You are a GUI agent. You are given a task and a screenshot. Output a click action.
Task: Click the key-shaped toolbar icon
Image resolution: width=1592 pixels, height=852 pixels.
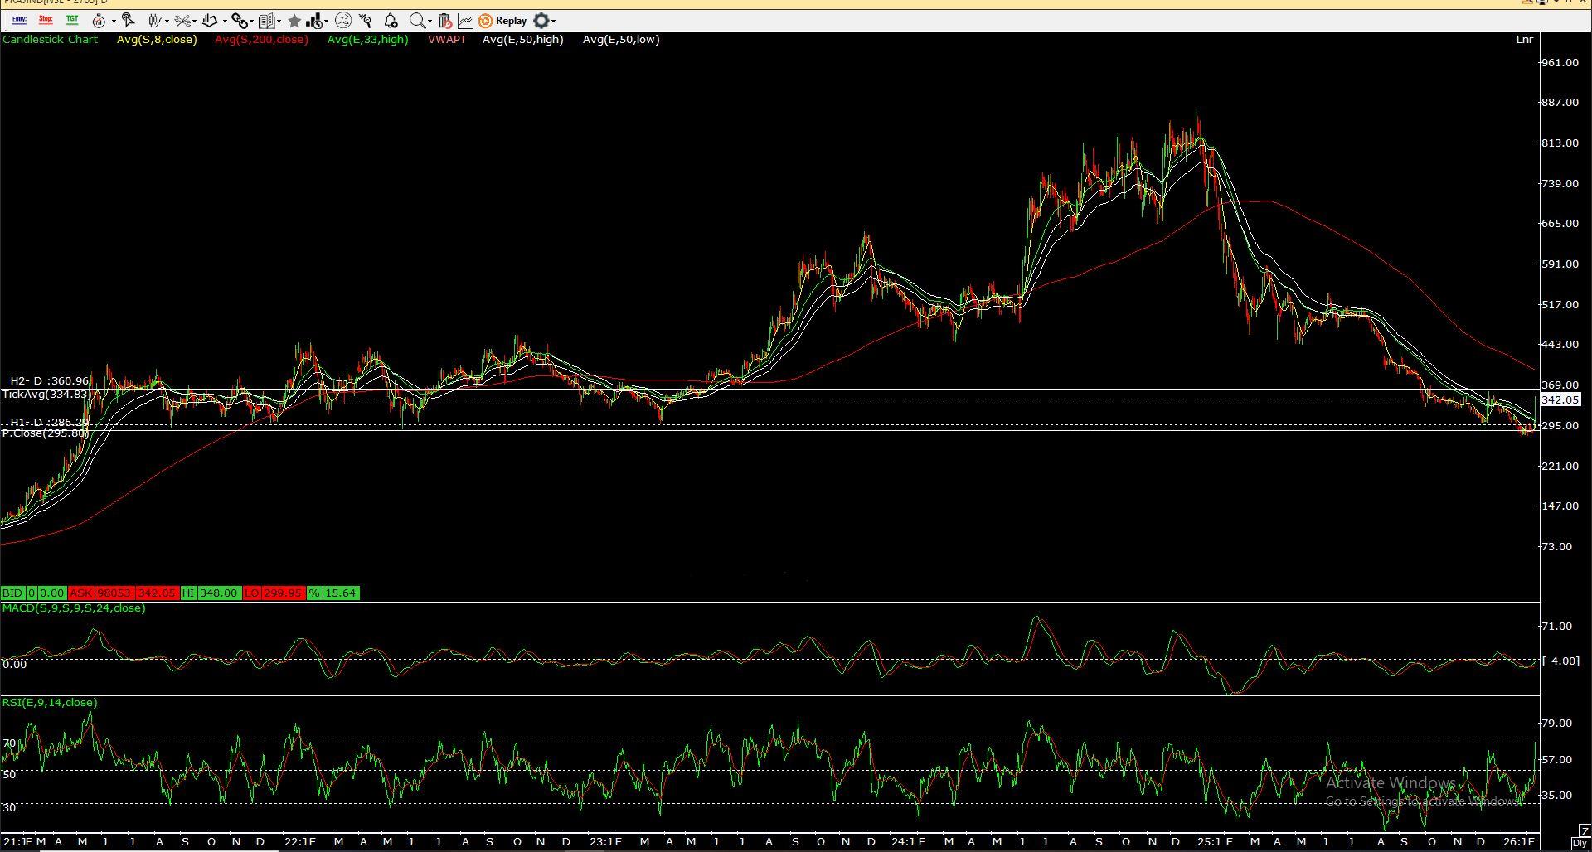(x=366, y=21)
